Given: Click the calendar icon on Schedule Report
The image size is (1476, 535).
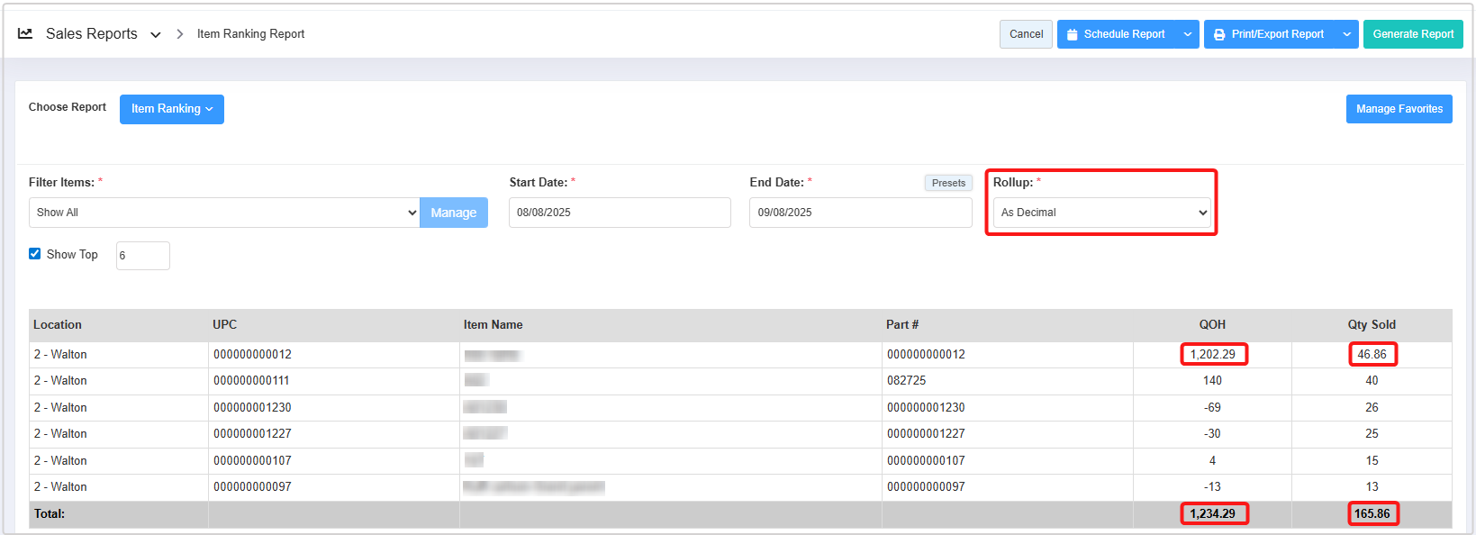Looking at the screenshot, I should (x=1072, y=34).
